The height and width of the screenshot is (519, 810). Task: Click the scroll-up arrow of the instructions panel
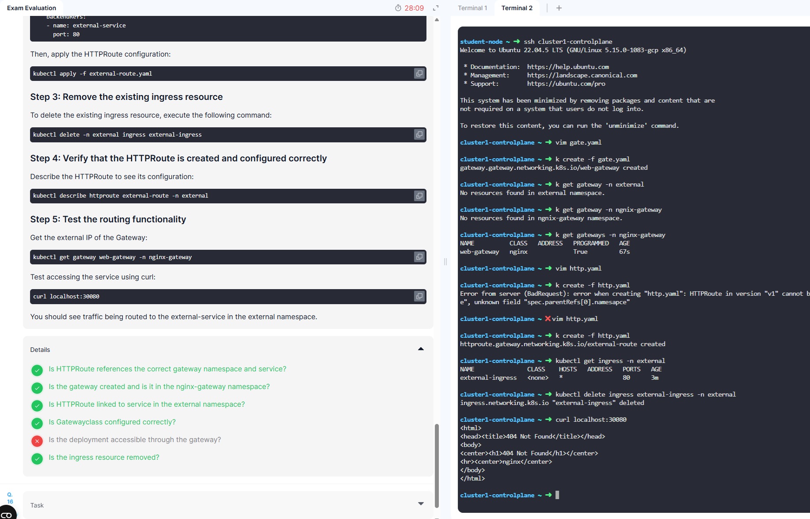pyautogui.click(x=437, y=20)
